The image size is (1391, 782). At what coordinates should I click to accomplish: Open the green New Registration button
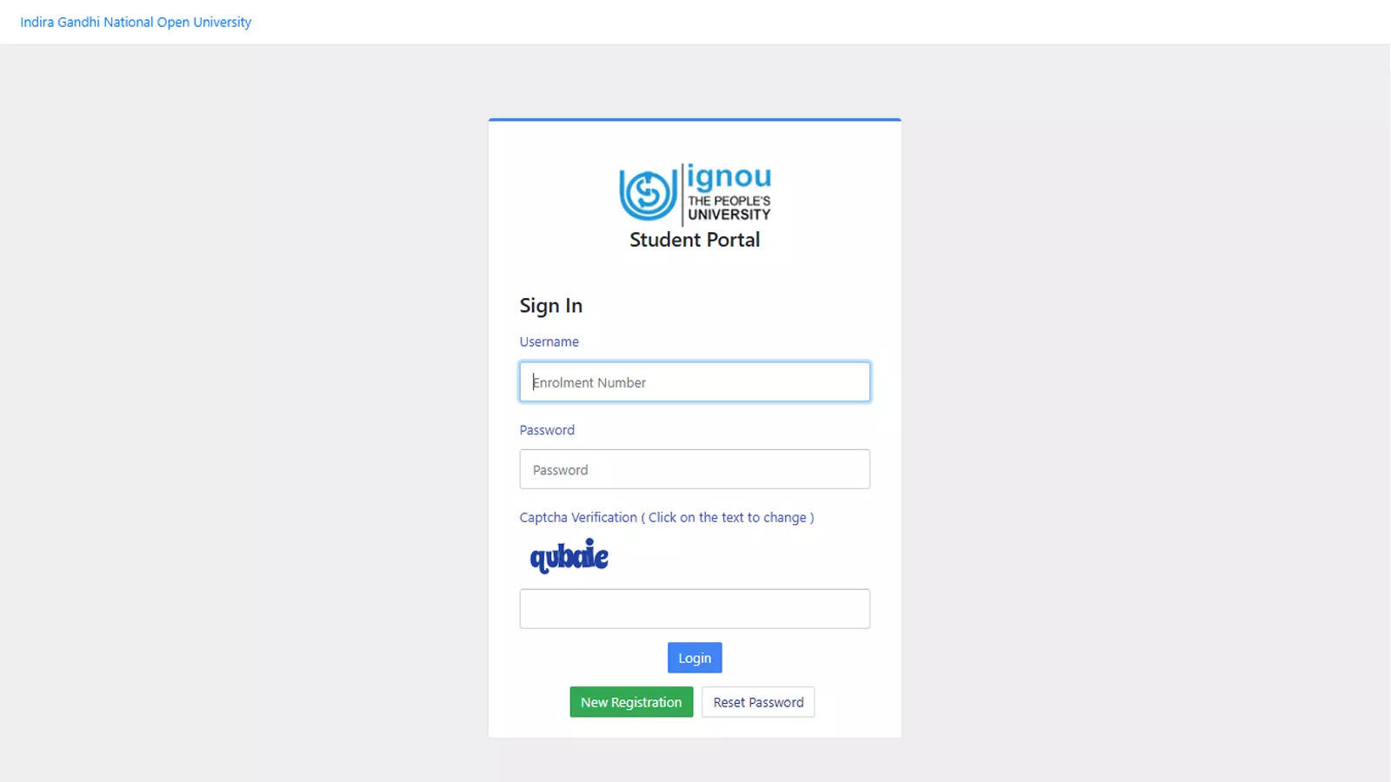coord(631,702)
